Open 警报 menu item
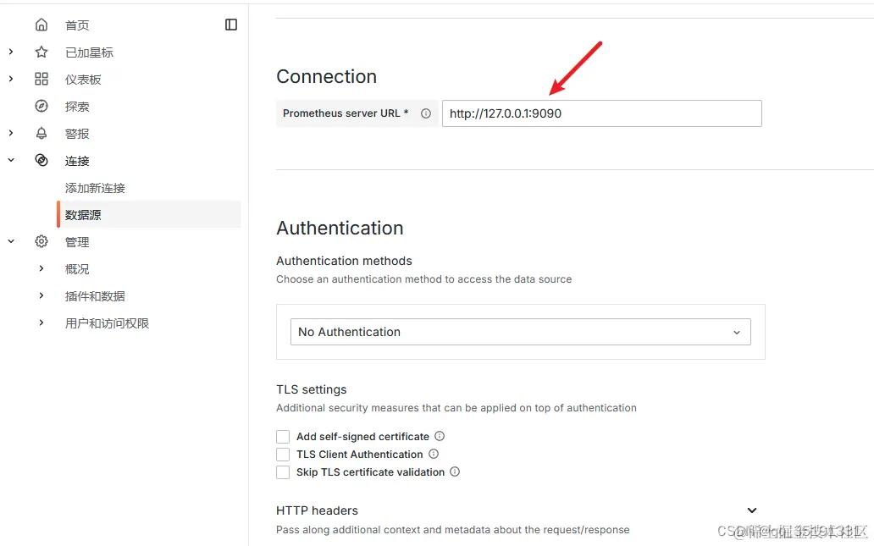 (77, 134)
